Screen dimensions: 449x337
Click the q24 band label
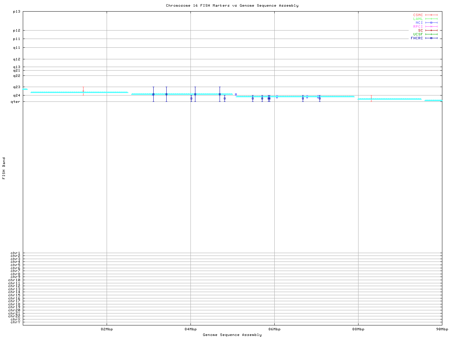point(17,95)
